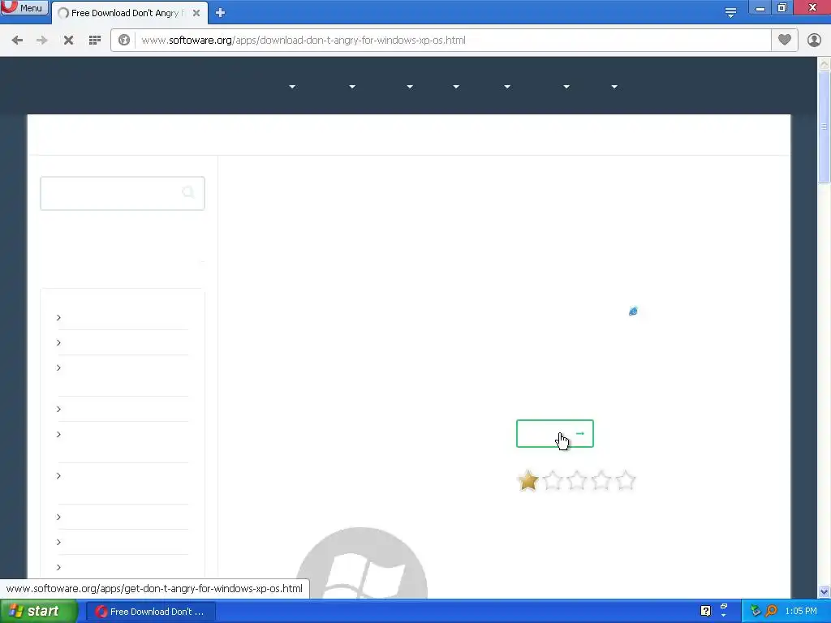This screenshot has height=623, width=831.
Task: Click the green outlined arrow download button
Action: [555, 434]
